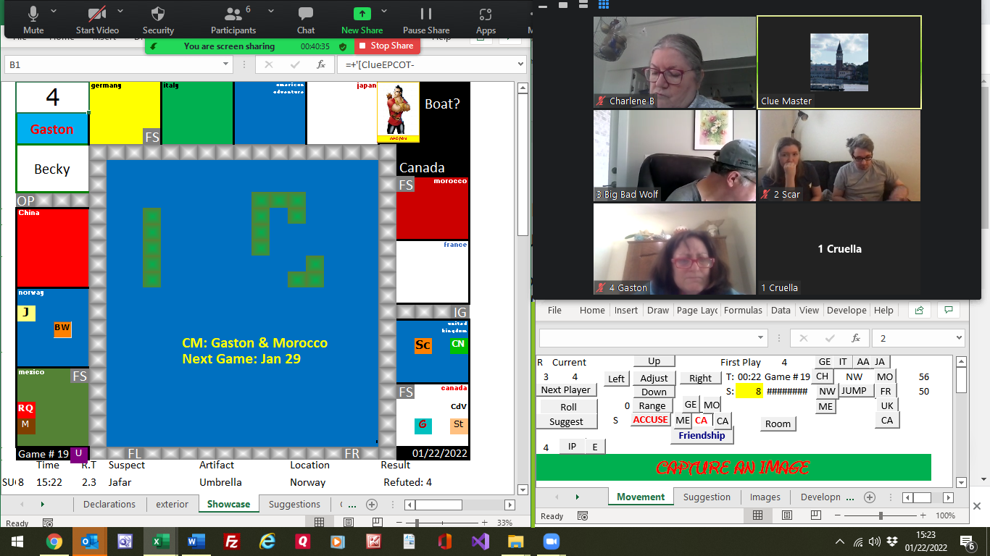Click the Friendship button
This screenshot has height=556, width=990.
pos(702,436)
